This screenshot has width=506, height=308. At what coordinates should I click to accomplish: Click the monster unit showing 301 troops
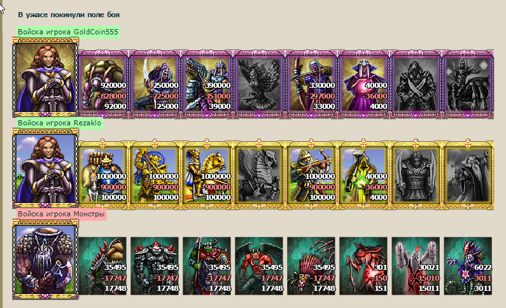(363, 266)
